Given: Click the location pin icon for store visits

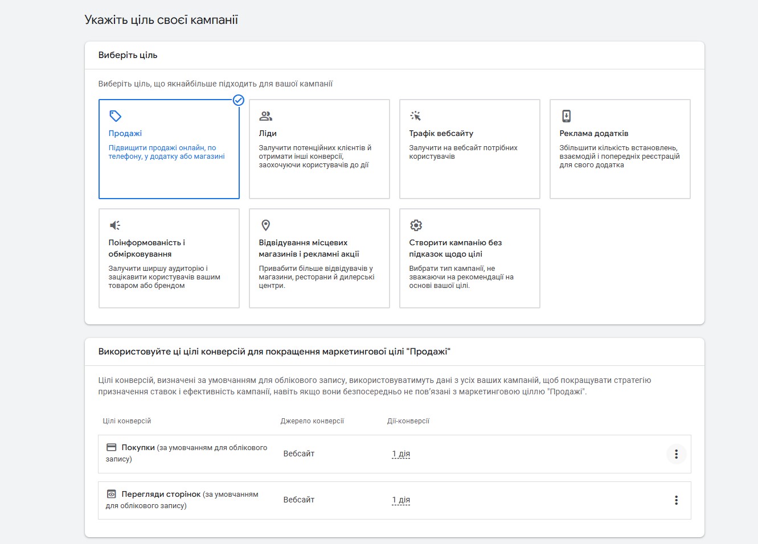Looking at the screenshot, I should coord(265,225).
